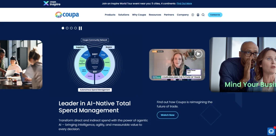The image size is (276, 136).
Task: Click the Autonomous Spend Management label
Action: (95, 90)
